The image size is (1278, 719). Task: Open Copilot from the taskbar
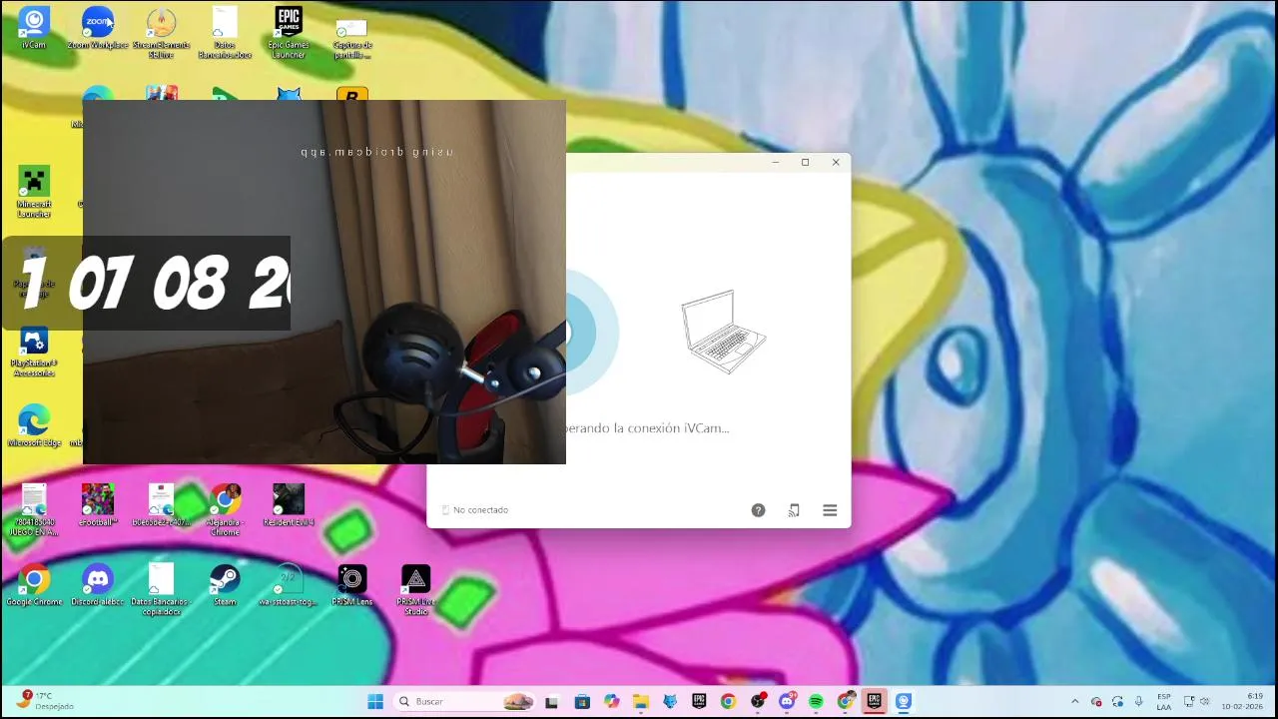tap(611, 702)
